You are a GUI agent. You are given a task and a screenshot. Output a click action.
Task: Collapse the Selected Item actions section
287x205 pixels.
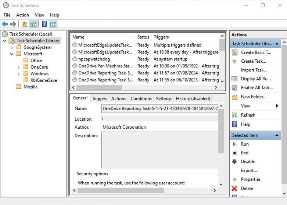(x=277, y=135)
